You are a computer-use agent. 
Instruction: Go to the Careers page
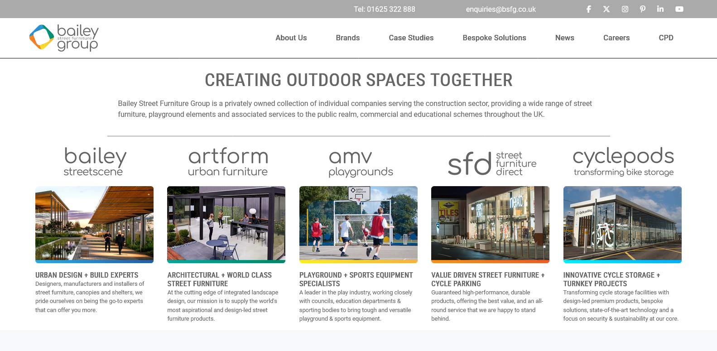616,38
